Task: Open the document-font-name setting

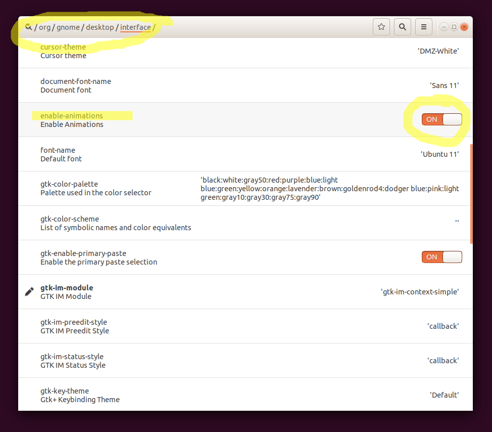Action: 76,85
